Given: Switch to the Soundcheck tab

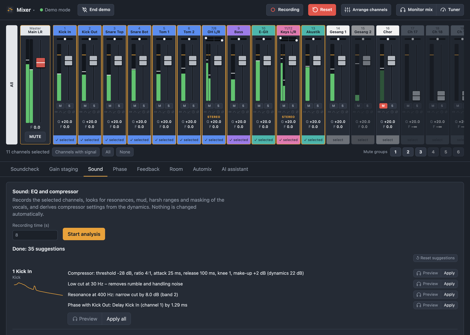Looking at the screenshot, I should [x=25, y=169].
